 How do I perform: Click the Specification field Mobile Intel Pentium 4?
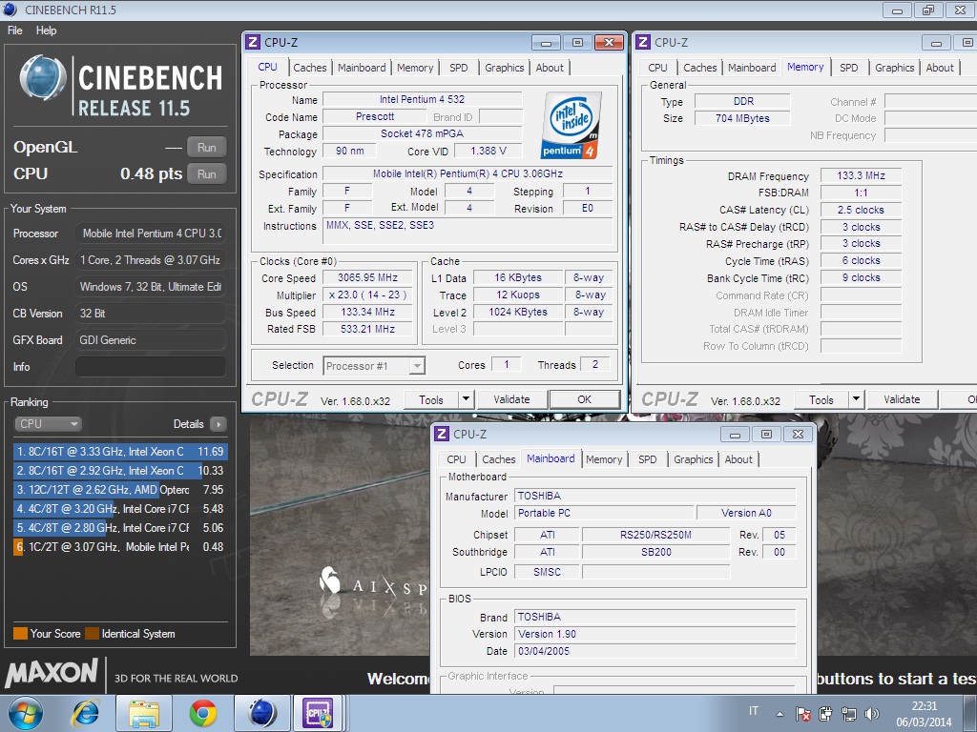pos(468,173)
